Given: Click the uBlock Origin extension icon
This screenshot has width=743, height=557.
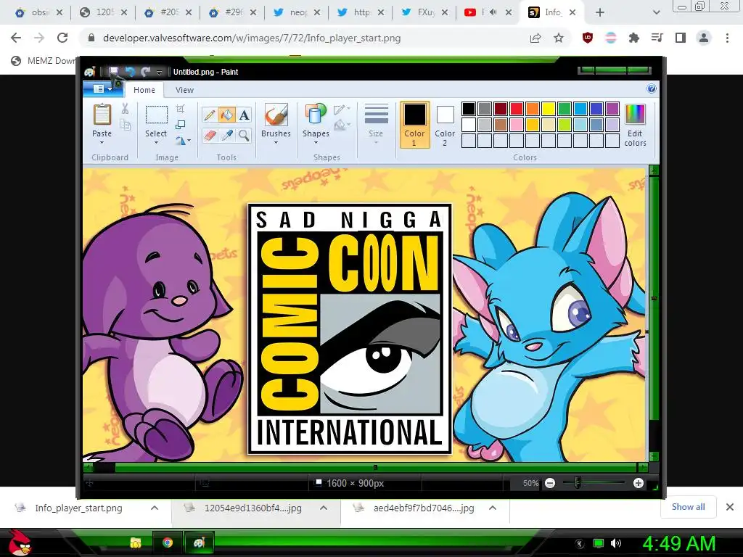Looking at the screenshot, I should [588, 38].
